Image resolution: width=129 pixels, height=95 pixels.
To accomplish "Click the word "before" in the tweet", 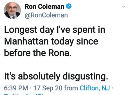I will (17, 53).
